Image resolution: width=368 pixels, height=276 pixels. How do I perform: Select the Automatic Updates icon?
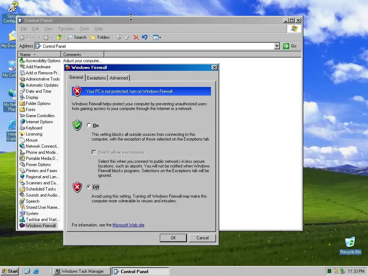tap(22, 85)
